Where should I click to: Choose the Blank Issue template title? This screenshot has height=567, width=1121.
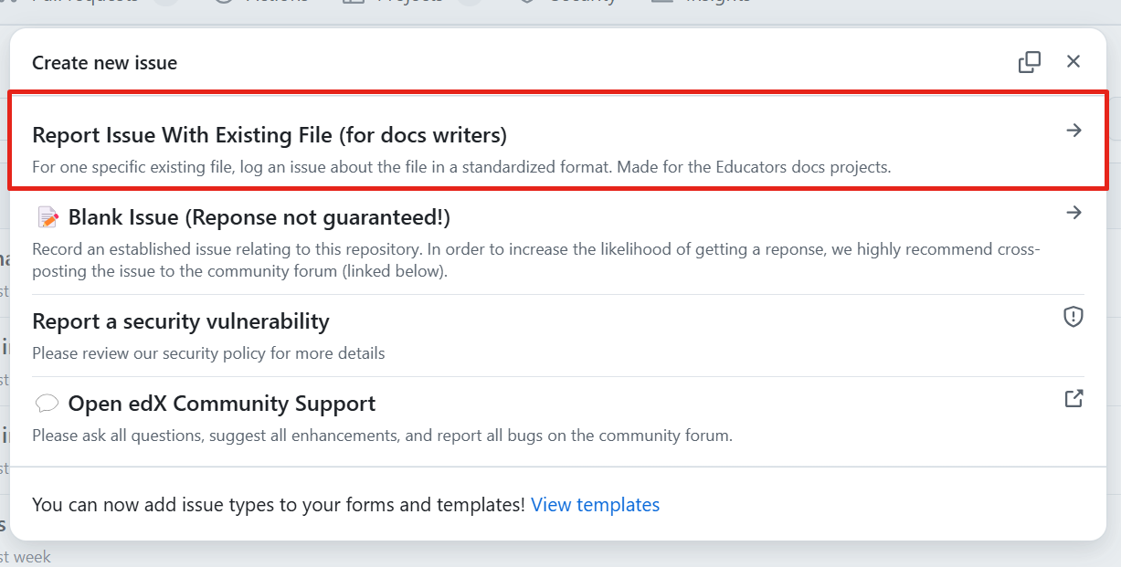259,217
